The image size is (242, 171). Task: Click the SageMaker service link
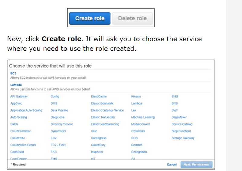[x=179, y=117]
